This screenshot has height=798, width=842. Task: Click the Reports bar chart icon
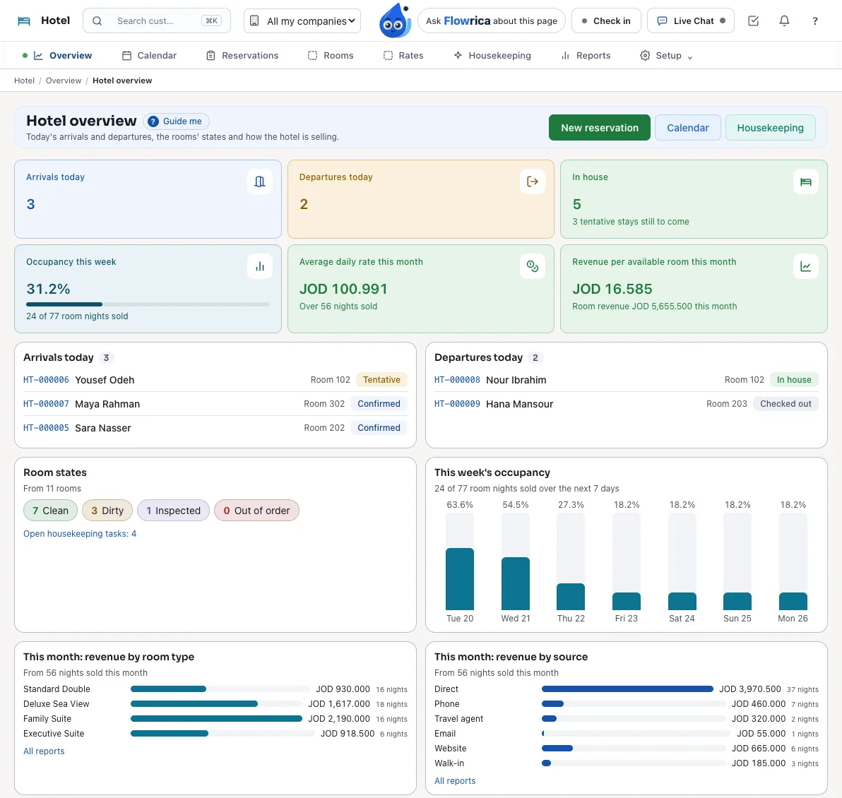[565, 55]
